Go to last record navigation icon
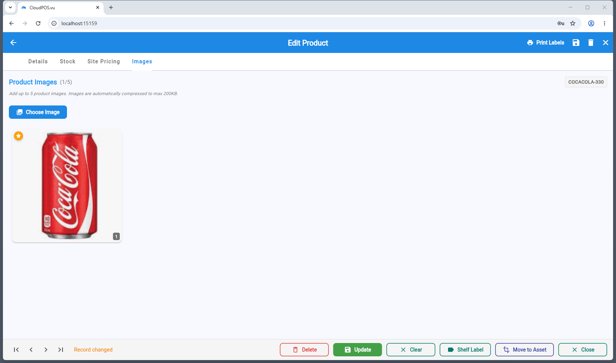This screenshot has height=363, width=616. click(x=61, y=350)
